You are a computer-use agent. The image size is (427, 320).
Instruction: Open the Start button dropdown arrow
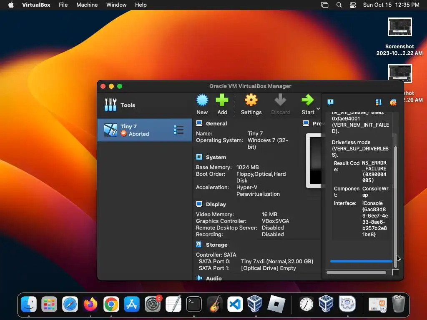tap(318, 109)
